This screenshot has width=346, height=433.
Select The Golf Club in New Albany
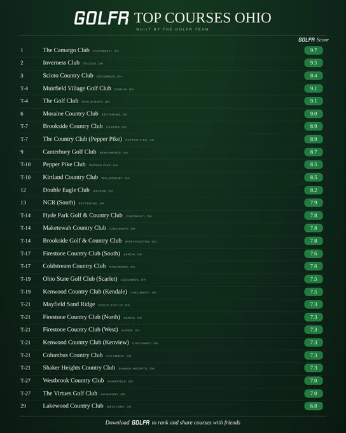coord(60,101)
